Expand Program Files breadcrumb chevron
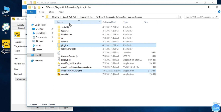Viewport: 221px width, 112px height. [x=94, y=17]
